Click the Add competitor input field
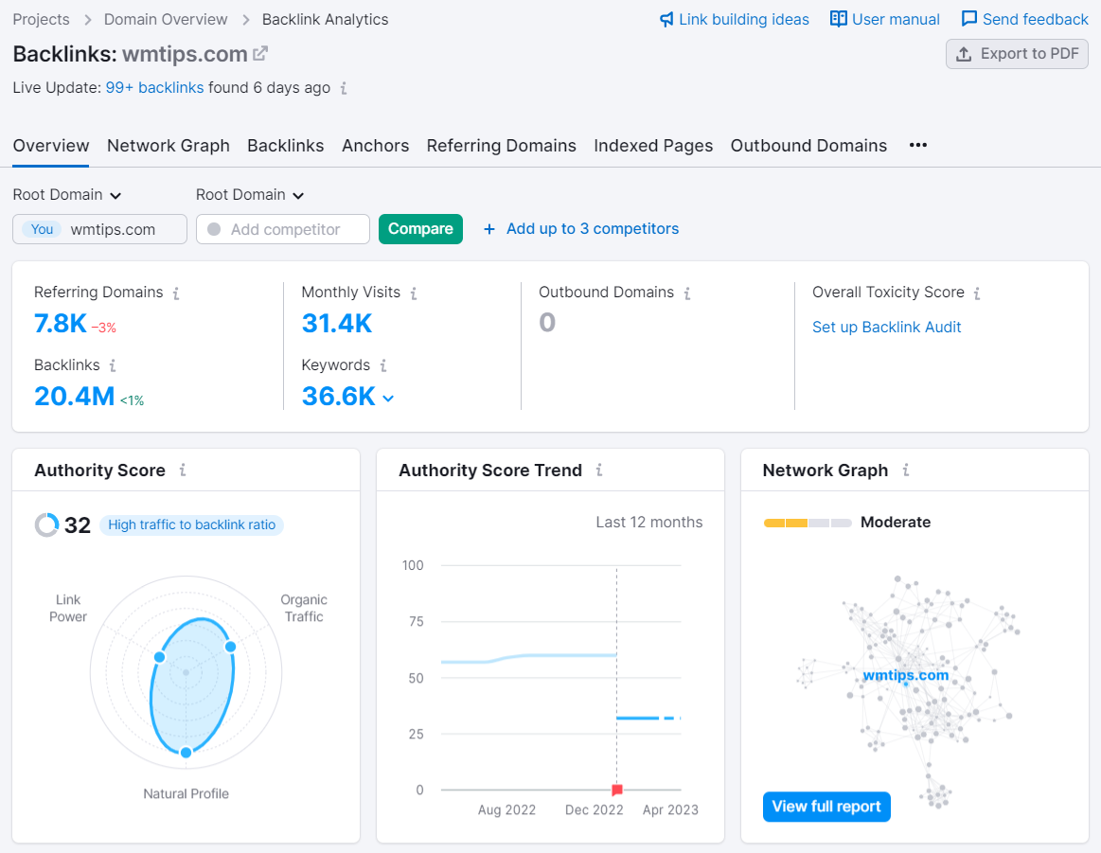 (x=283, y=229)
